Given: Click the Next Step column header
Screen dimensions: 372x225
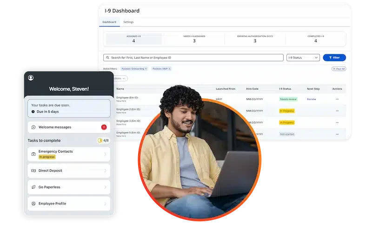Looking at the screenshot, I should [313, 89].
